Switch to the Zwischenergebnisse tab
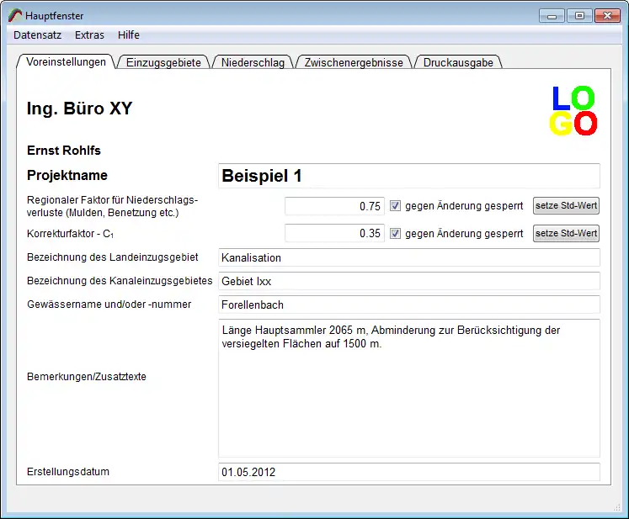This screenshot has width=629, height=519. [x=354, y=62]
